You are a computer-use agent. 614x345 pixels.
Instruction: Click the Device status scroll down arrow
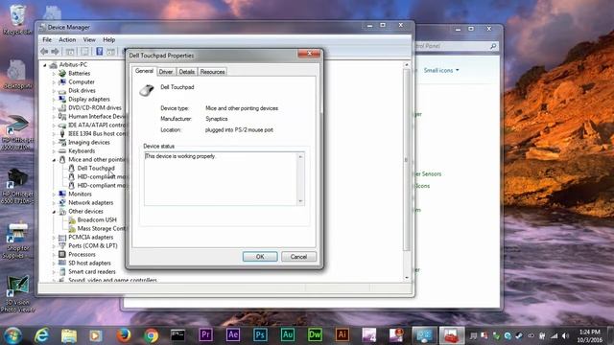tap(300, 201)
